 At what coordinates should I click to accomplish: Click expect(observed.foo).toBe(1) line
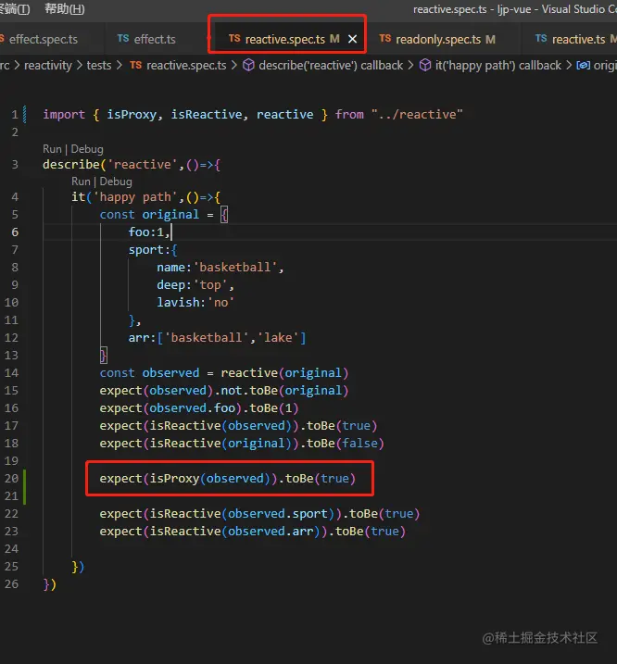(199, 408)
